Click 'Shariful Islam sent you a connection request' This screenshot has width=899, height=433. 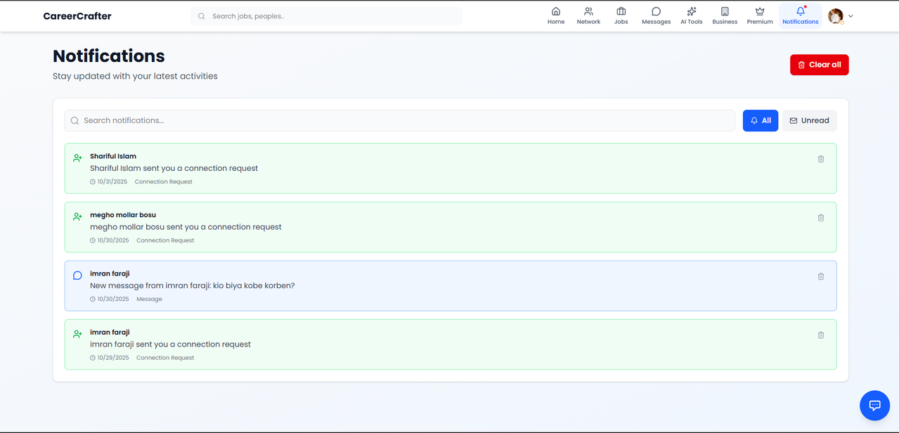coord(174,168)
